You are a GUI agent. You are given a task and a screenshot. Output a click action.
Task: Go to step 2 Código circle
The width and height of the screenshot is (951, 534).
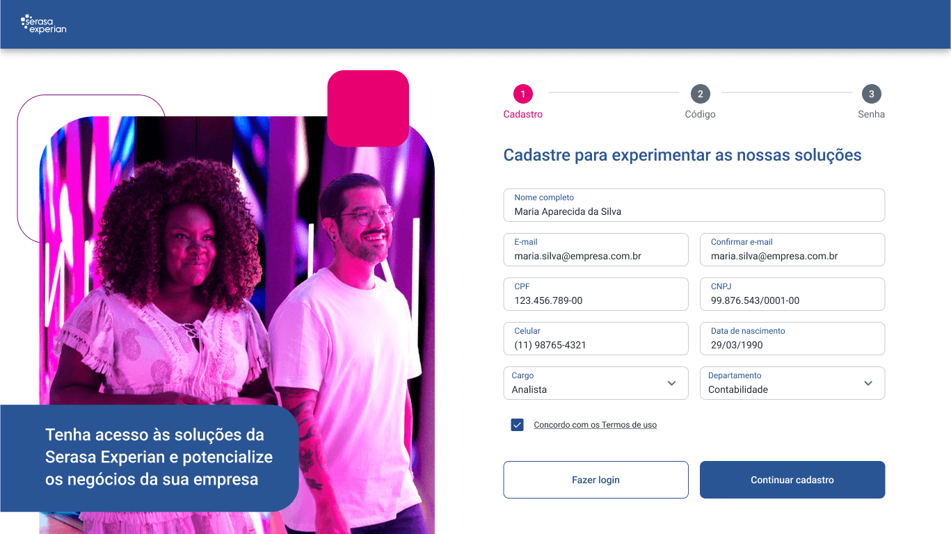700,94
